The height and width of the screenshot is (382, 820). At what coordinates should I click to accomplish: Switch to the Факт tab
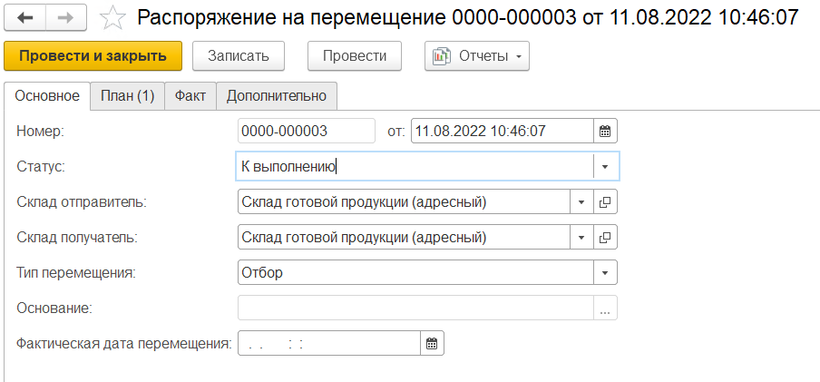190,95
